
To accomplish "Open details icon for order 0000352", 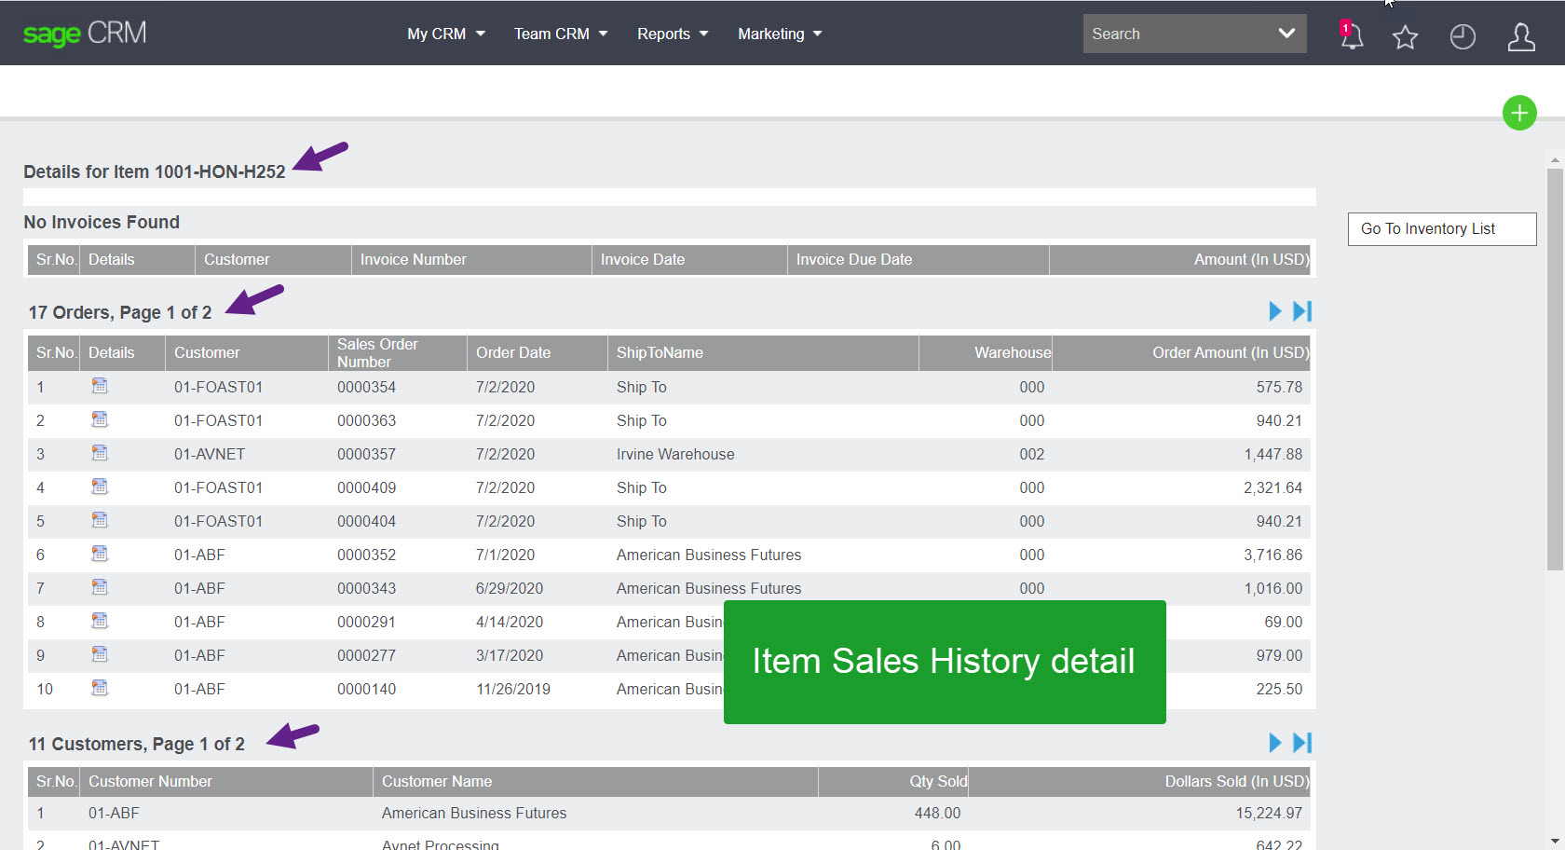I will click(x=100, y=554).
